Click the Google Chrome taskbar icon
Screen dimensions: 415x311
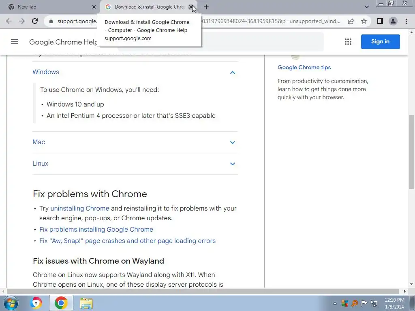coord(61,303)
